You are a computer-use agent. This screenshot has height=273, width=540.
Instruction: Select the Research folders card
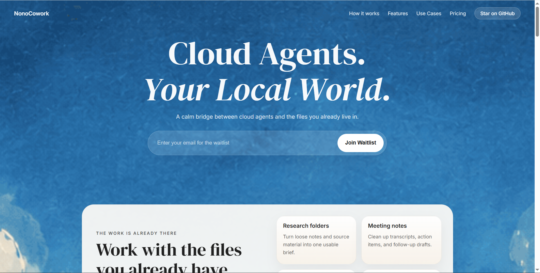click(316, 240)
